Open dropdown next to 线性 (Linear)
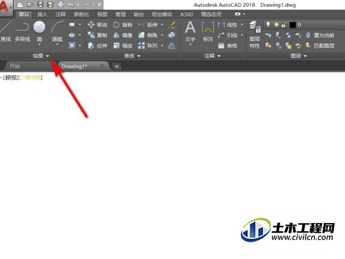This screenshot has height=259, width=345. [242, 25]
